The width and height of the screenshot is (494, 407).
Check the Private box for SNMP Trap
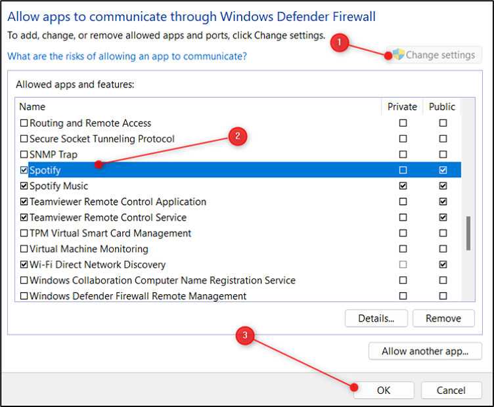click(403, 154)
